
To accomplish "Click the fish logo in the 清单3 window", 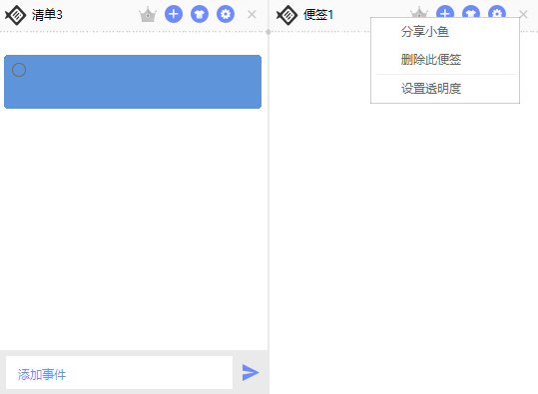I will point(15,15).
